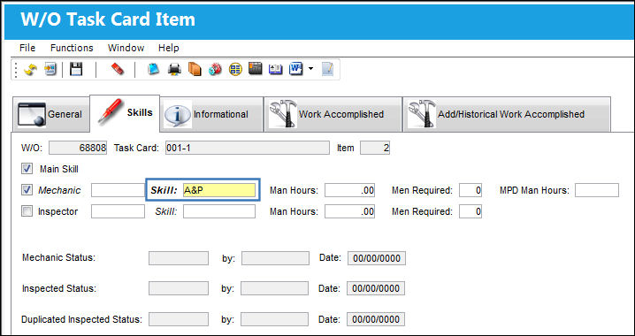The width and height of the screenshot is (635, 336).
Task: Open the Functions menu
Action: pos(72,48)
